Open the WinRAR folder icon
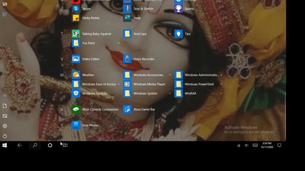Viewport: 305px width, 171px height. click(x=178, y=93)
